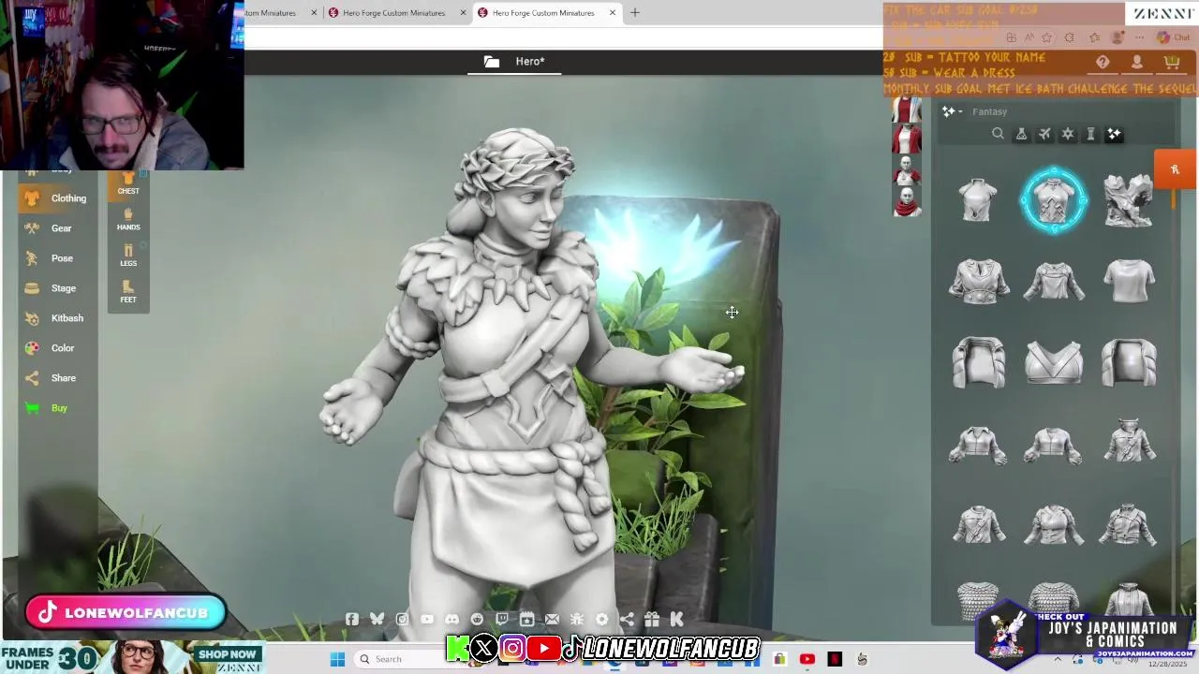Click the orange tab on the parts panel edge
The width and height of the screenshot is (1199, 674).
[x=1175, y=169]
